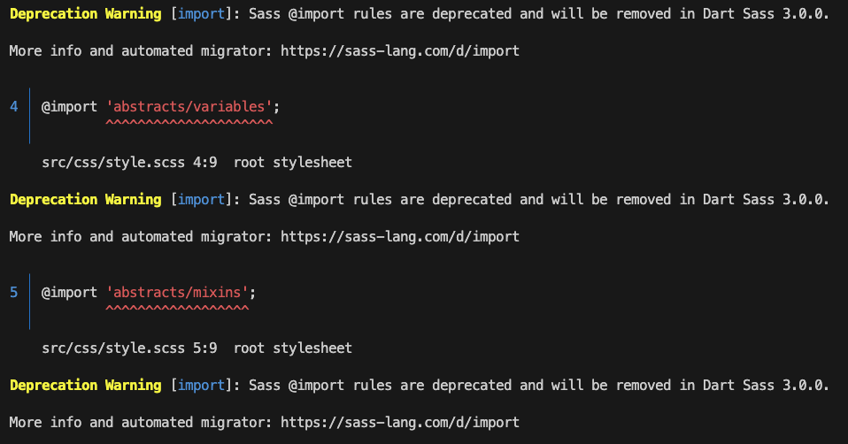Image resolution: width=848 pixels, height=444 pixels.
Task: Open the src/css/style.scss 5:9 location
Action: click(129, 348)
